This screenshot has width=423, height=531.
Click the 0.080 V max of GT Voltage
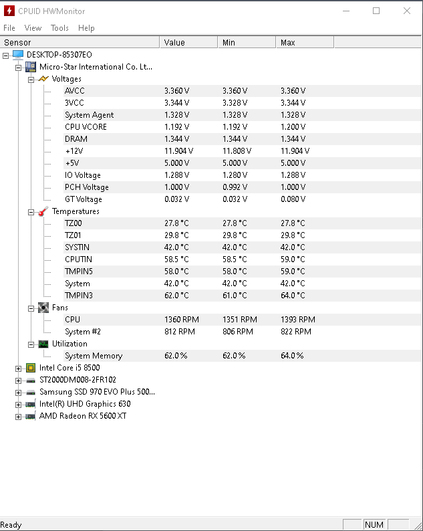click(x=293, y=199)
